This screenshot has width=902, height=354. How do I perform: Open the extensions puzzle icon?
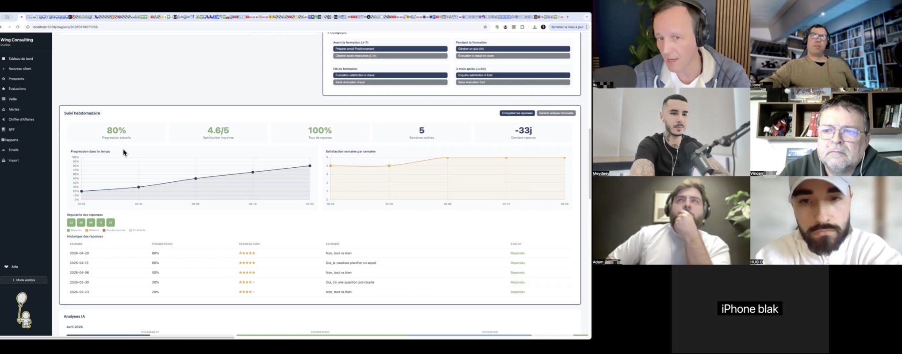click(522, 27)
